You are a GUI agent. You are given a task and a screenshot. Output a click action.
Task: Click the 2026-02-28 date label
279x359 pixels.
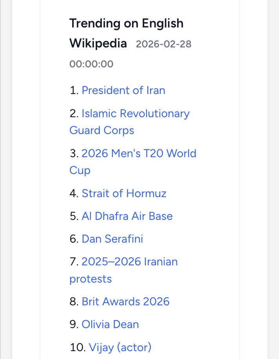point(163,44)
